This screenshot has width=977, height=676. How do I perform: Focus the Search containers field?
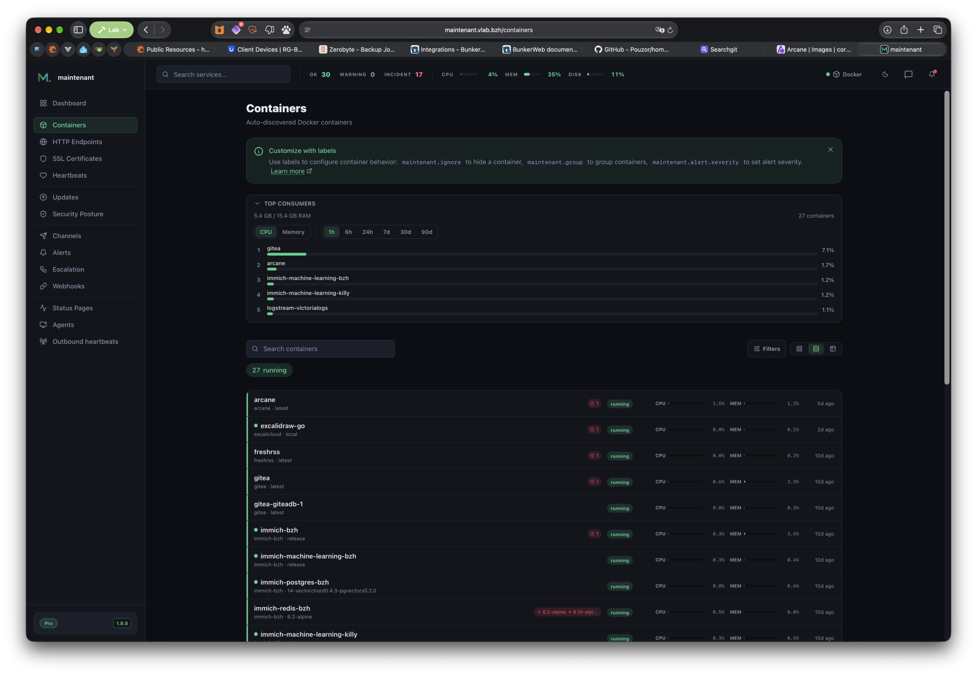[320, 349]
